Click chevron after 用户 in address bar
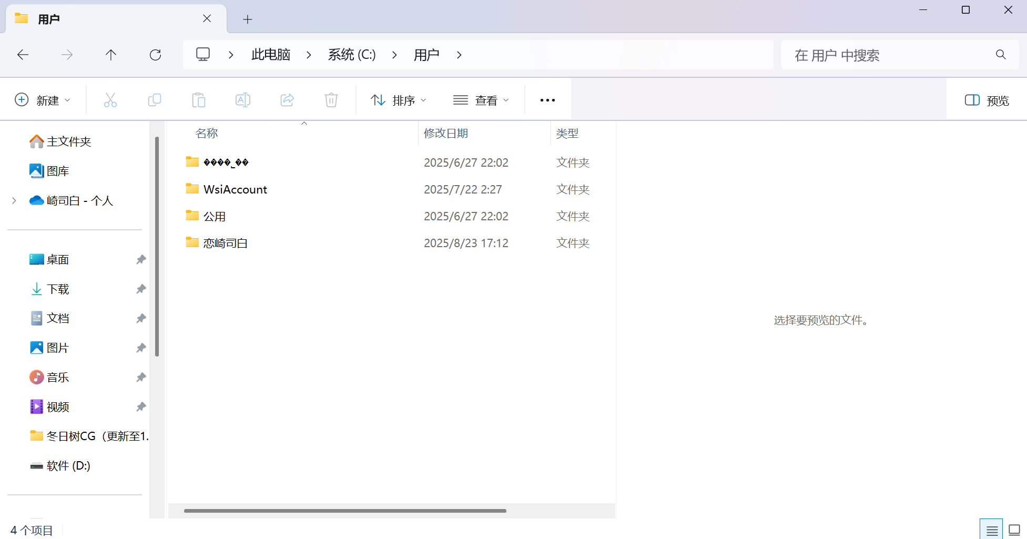1027x539 pixels. point(459,55)
